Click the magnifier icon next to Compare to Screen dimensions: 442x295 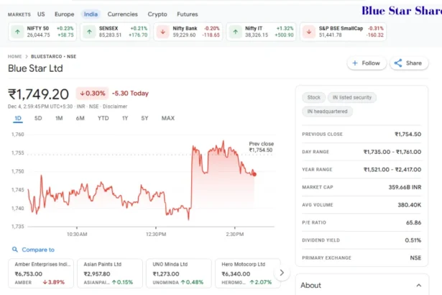click(x=15, y=250)
